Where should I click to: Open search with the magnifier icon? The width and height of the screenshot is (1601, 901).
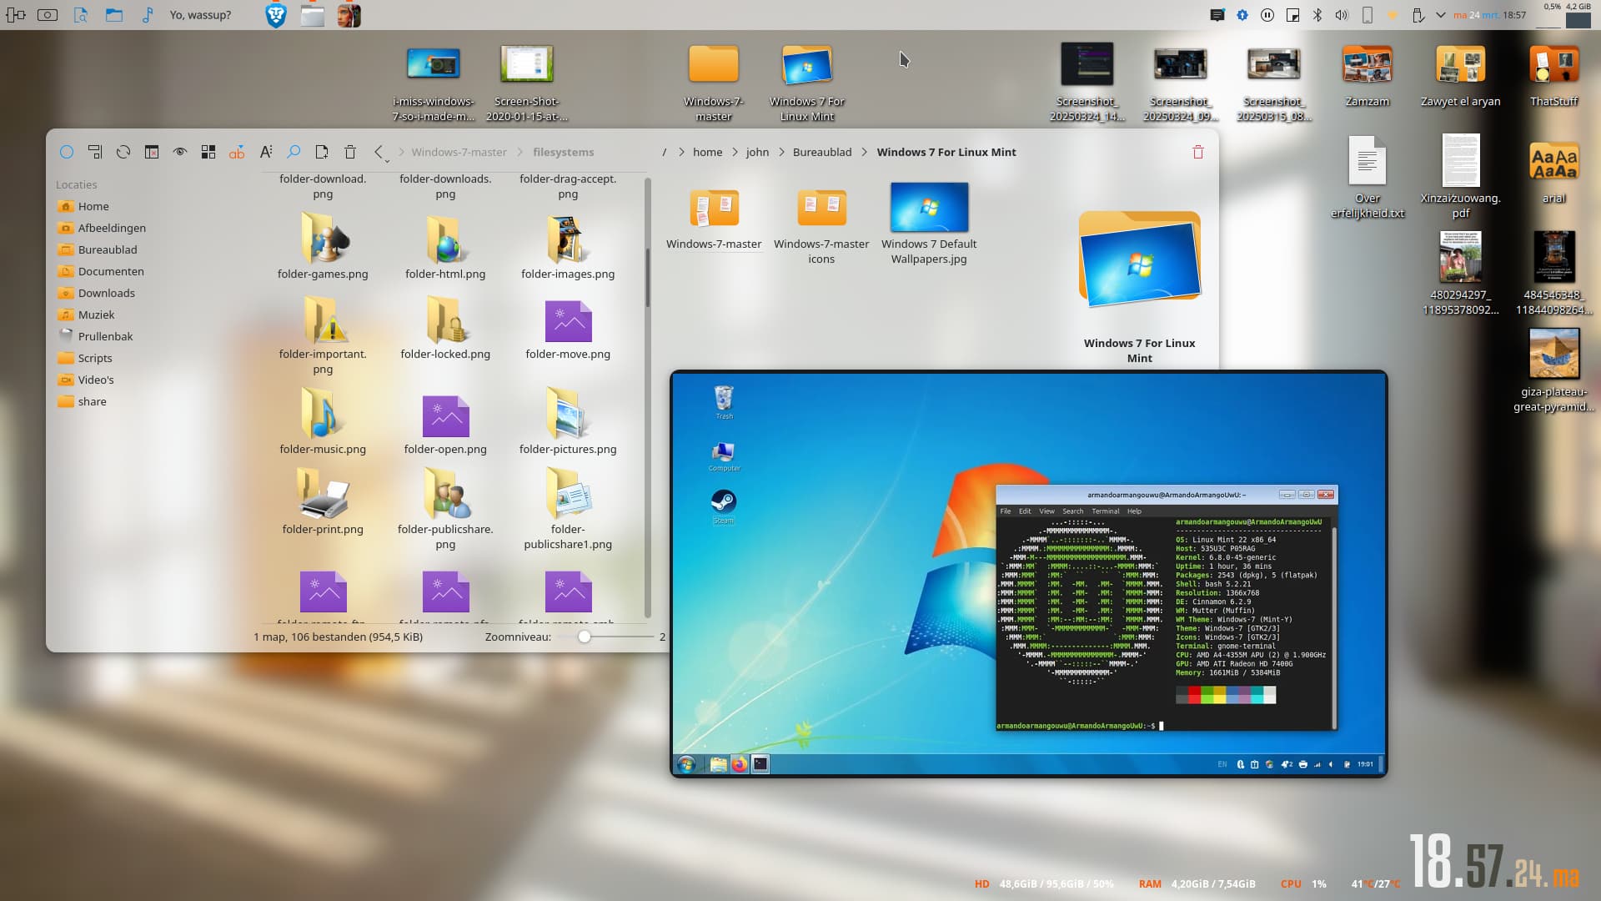click(294, 152)
